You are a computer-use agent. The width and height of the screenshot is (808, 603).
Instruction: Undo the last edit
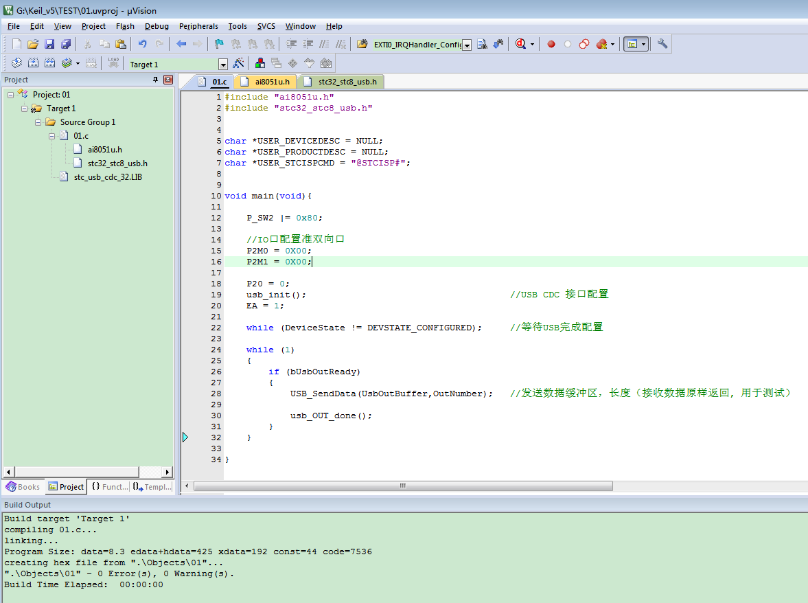point(143,45)
